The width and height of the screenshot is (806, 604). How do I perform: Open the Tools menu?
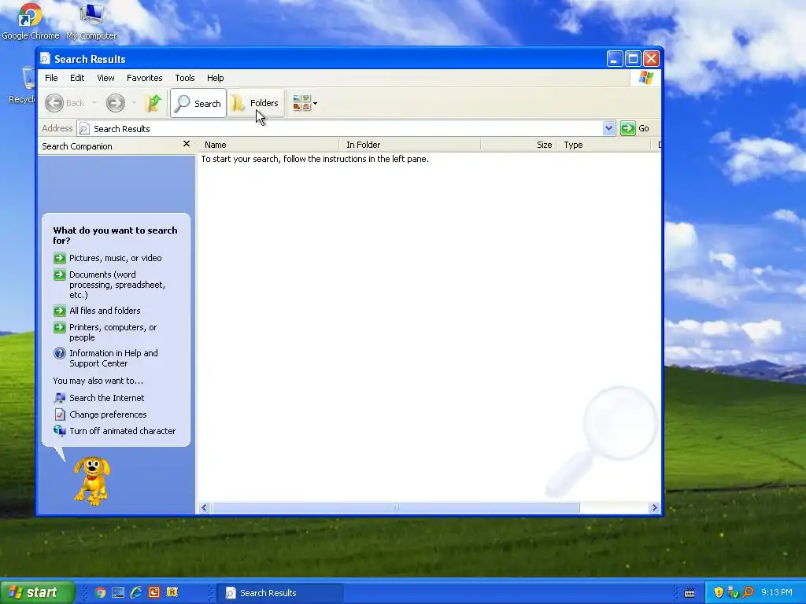184,78
